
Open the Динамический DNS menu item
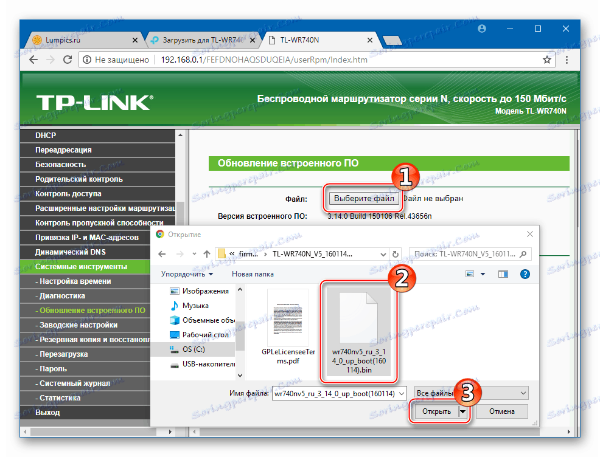coord(85,252)
